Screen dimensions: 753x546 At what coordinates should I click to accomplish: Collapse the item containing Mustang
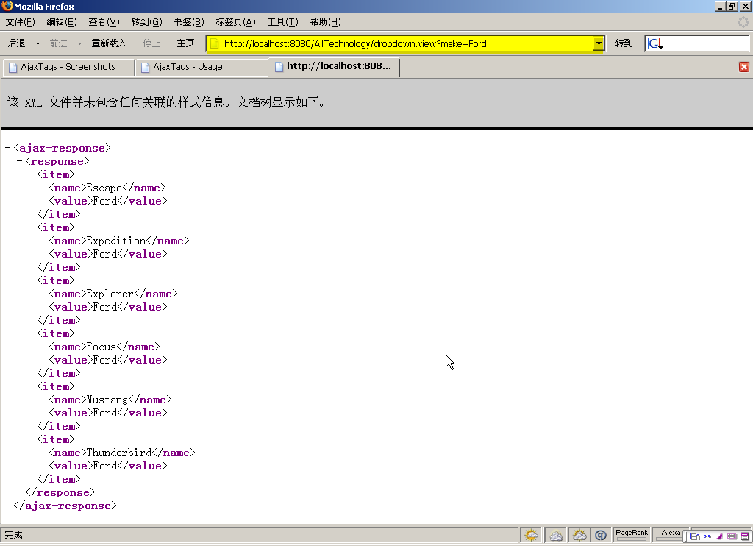(x=31, y=386)
